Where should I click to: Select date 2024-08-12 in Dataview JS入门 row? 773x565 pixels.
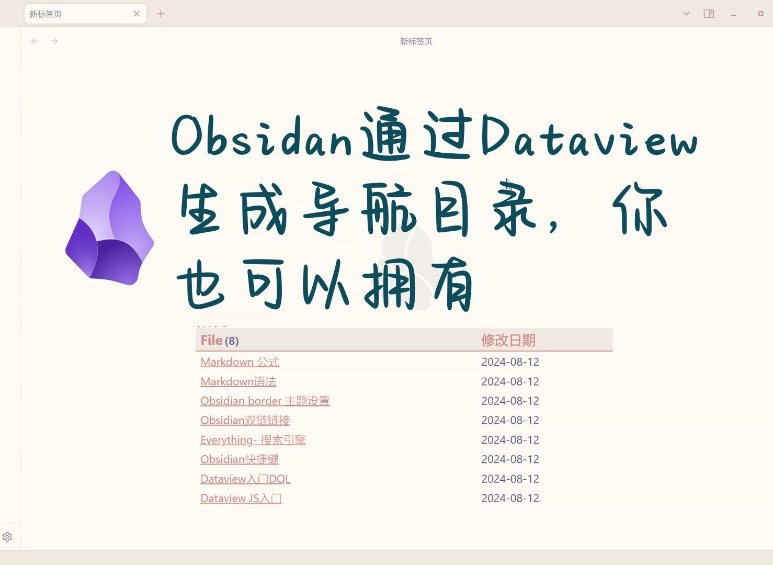tap(510, 498)
